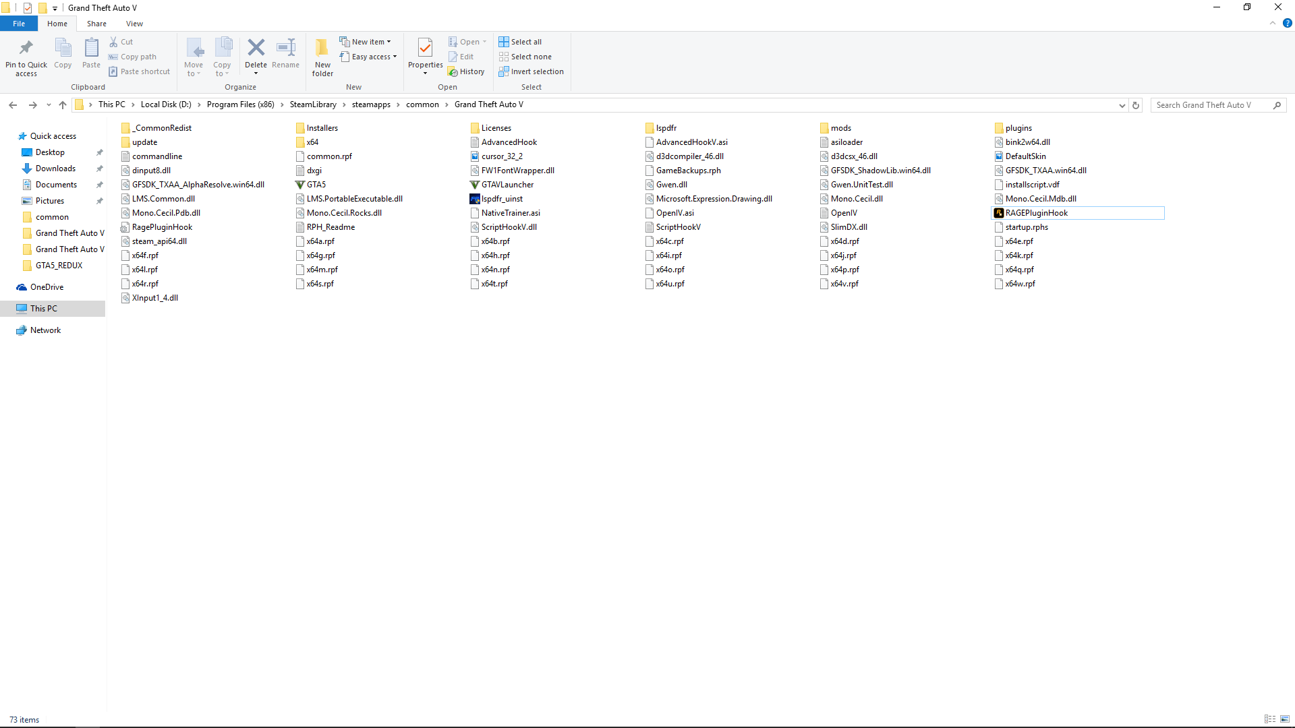The width and height of the screenshot is (1295, 728).
Task: Click steamapps in the breadcrumb path
Action: 371,104
